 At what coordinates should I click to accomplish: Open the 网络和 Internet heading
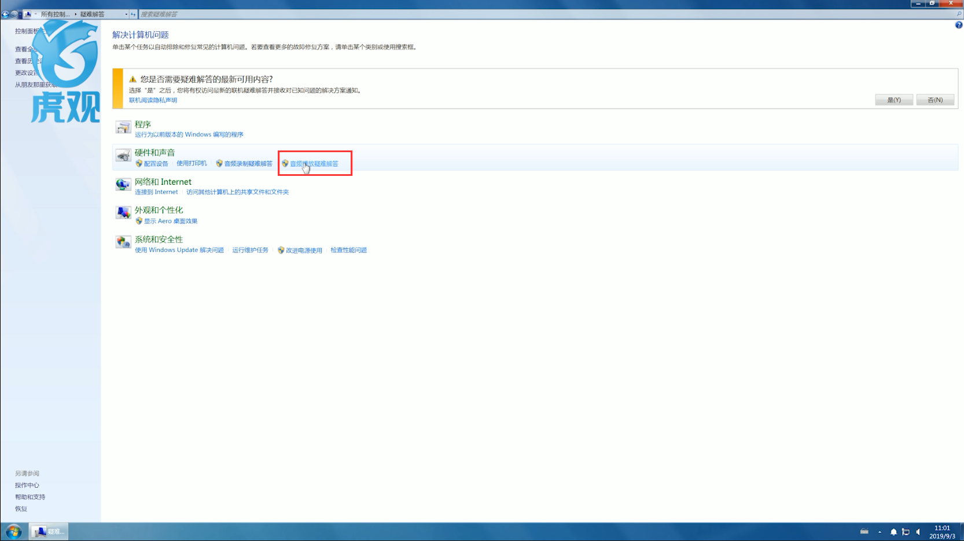[x=163, y=182]
